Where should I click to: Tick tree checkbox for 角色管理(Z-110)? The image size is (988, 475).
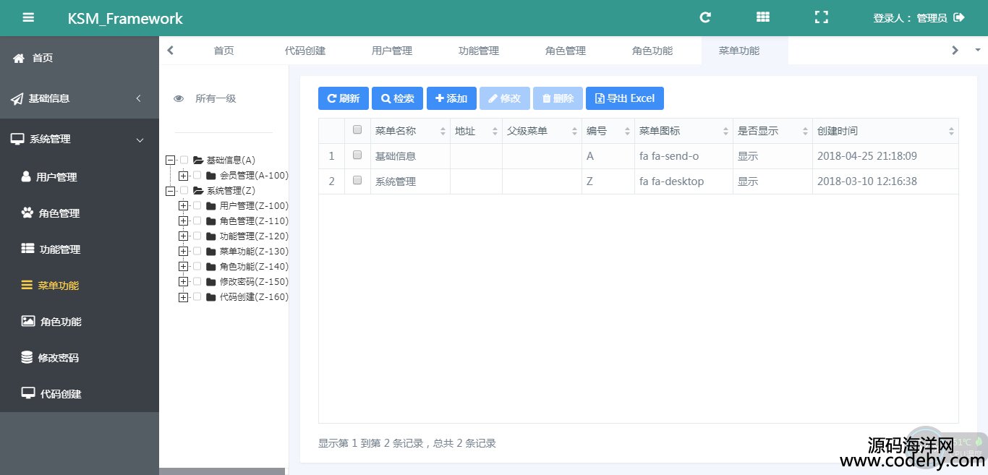click(x=197, y=221)
